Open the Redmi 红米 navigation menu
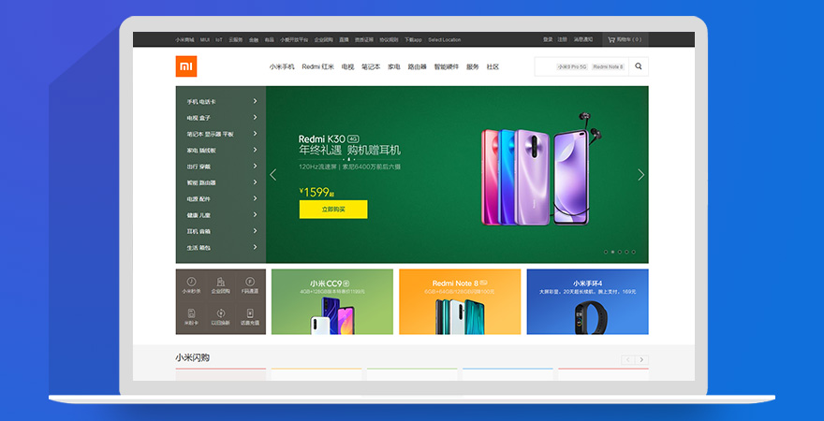Image resolution: width=824 pixels, height=421 pixels. click(317, 66)
